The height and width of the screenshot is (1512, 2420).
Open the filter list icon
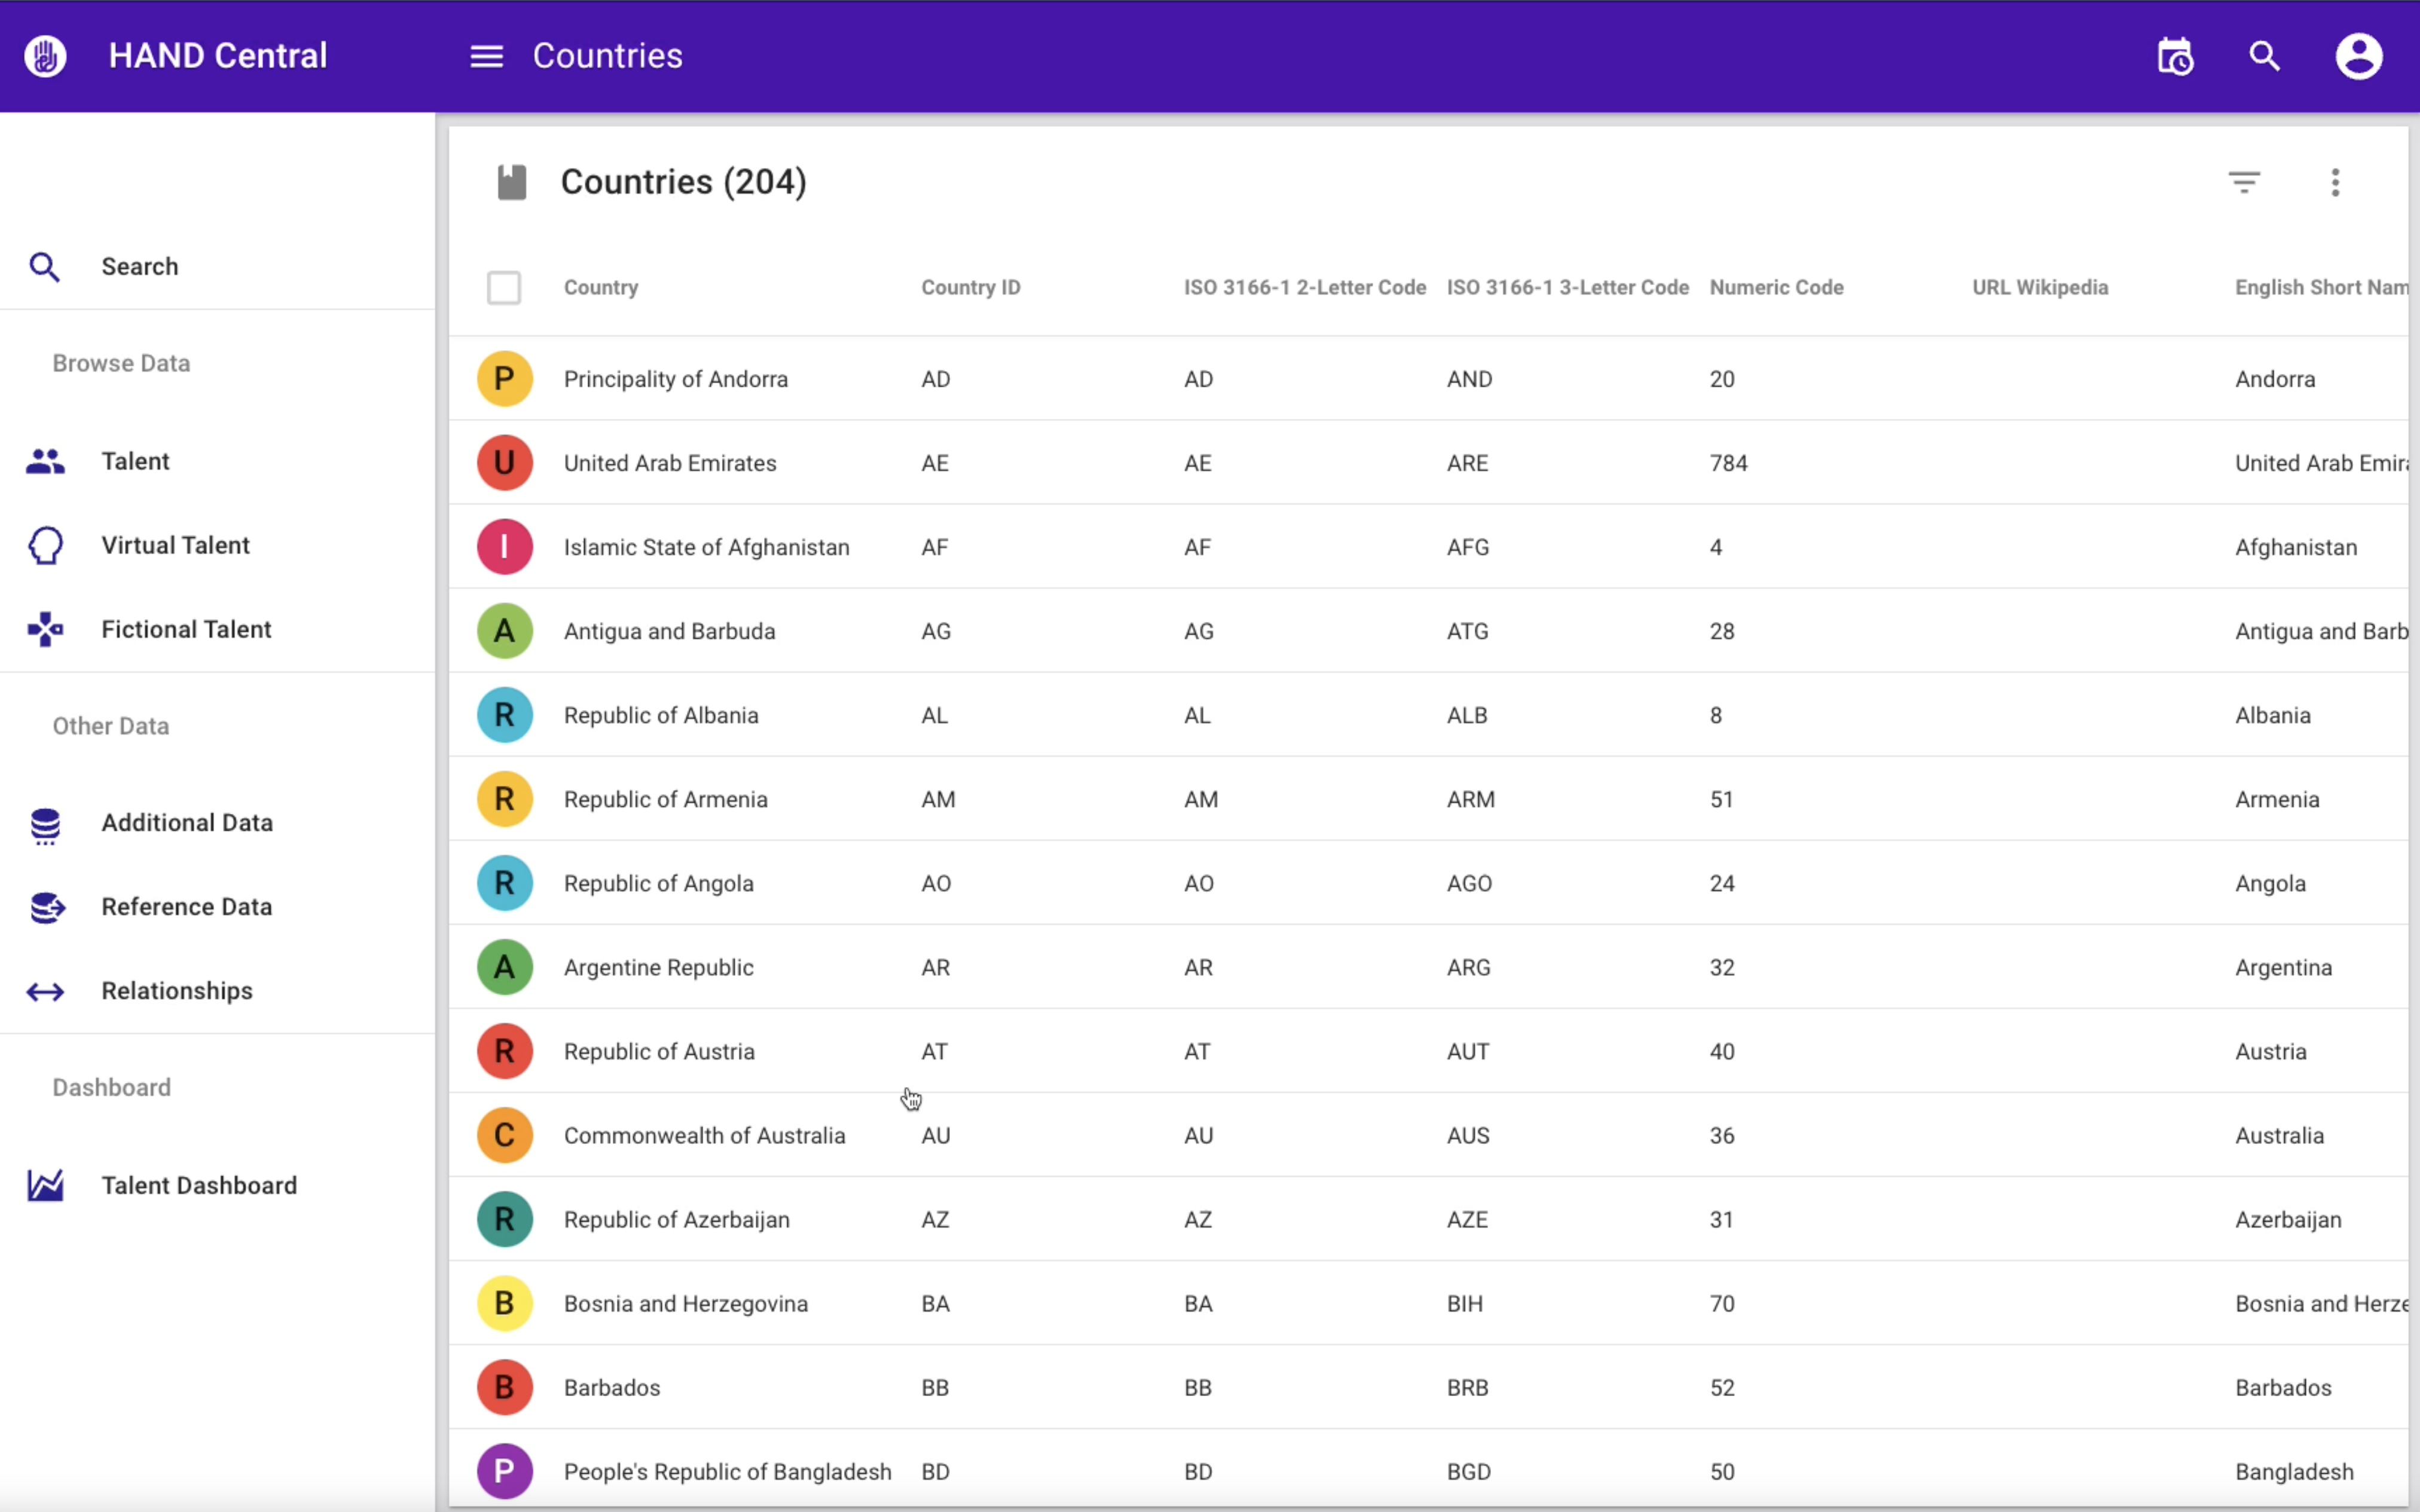click(2244, 182)
